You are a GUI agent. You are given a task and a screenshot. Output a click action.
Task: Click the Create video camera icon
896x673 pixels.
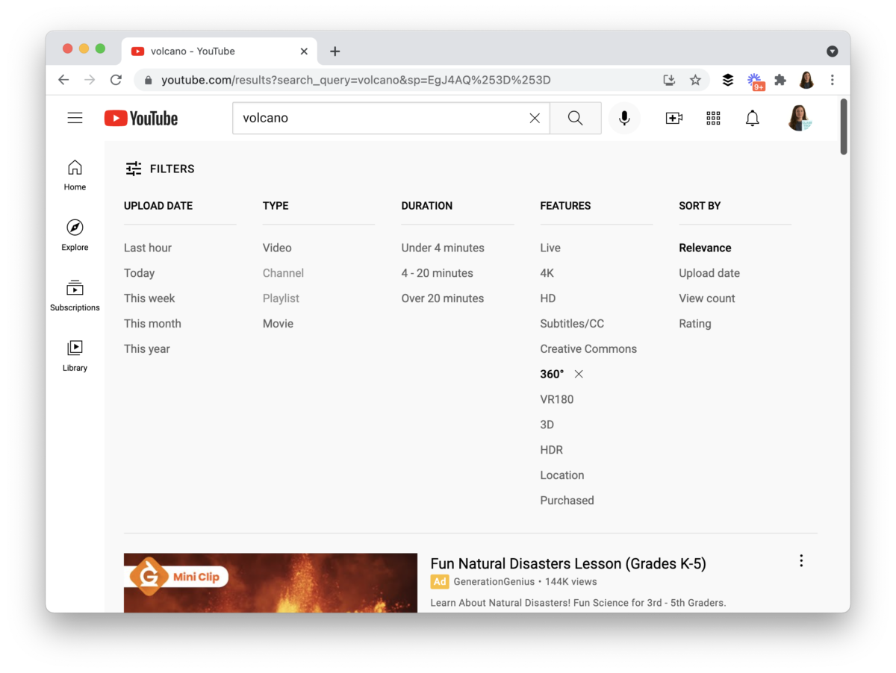coord(673,118)
